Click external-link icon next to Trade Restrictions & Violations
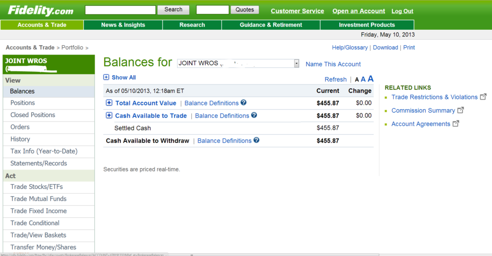 point(483,97)
